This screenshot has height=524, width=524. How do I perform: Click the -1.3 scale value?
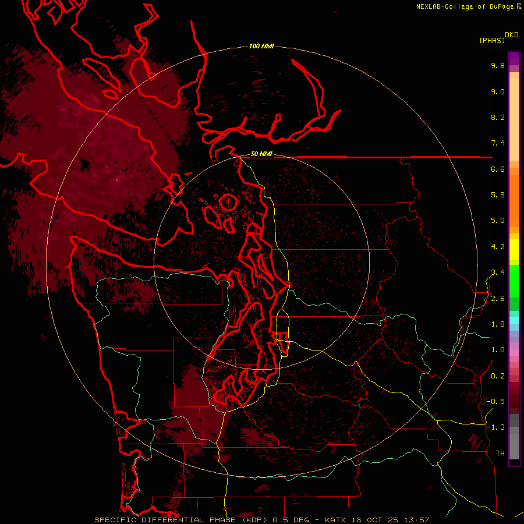coord(495,427)
